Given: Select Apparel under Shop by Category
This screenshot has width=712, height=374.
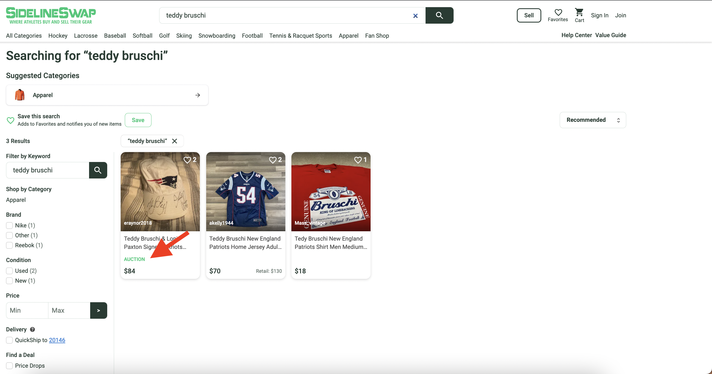Looking at the screenshot, I should (16, 200).
